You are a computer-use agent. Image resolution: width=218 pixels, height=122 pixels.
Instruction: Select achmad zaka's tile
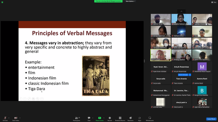161,103
